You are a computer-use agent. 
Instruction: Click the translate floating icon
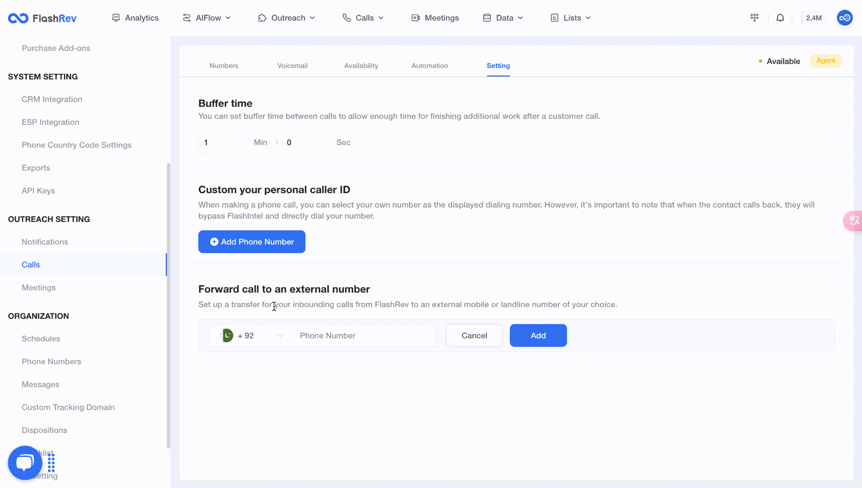click(x=853, y=221)
